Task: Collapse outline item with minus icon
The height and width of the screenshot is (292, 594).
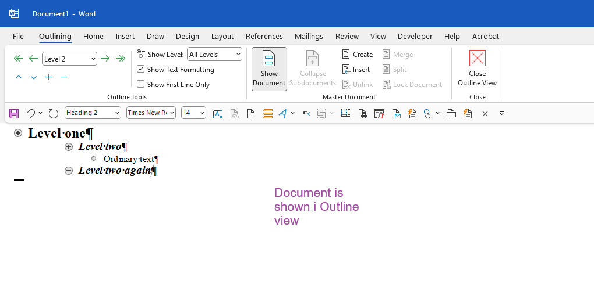Action: point(63,77)
